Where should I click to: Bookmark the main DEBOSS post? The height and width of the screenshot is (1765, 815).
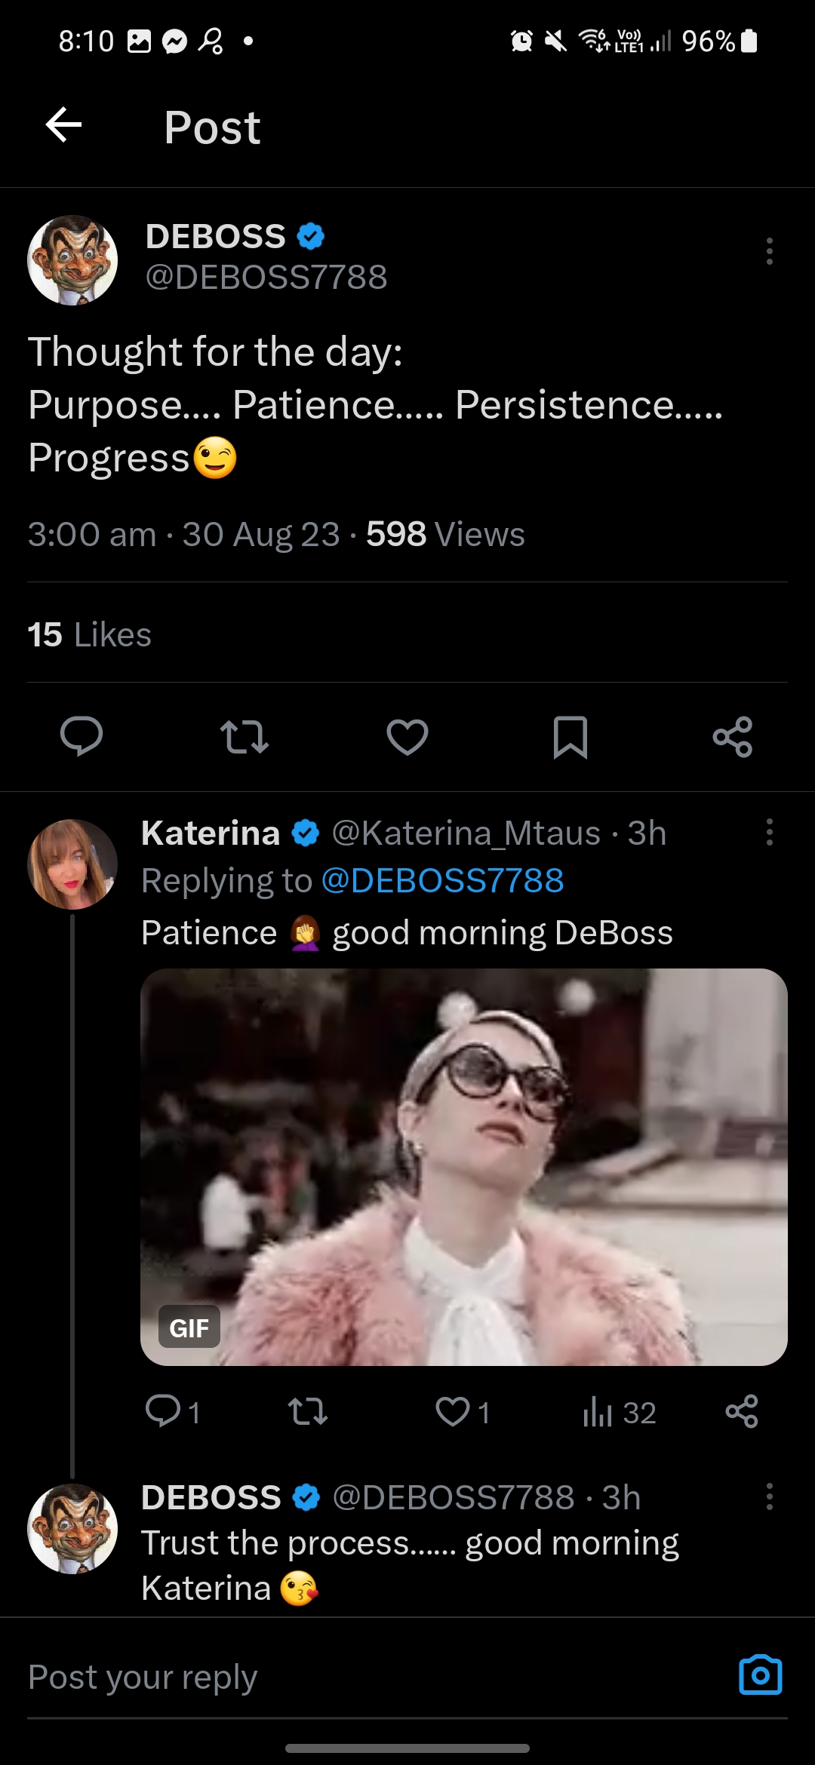pos(570,737)
